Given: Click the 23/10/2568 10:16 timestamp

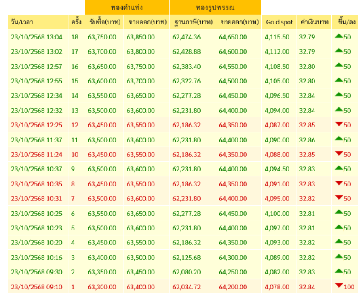Looking at the screenshot, I should coord(36,258).
